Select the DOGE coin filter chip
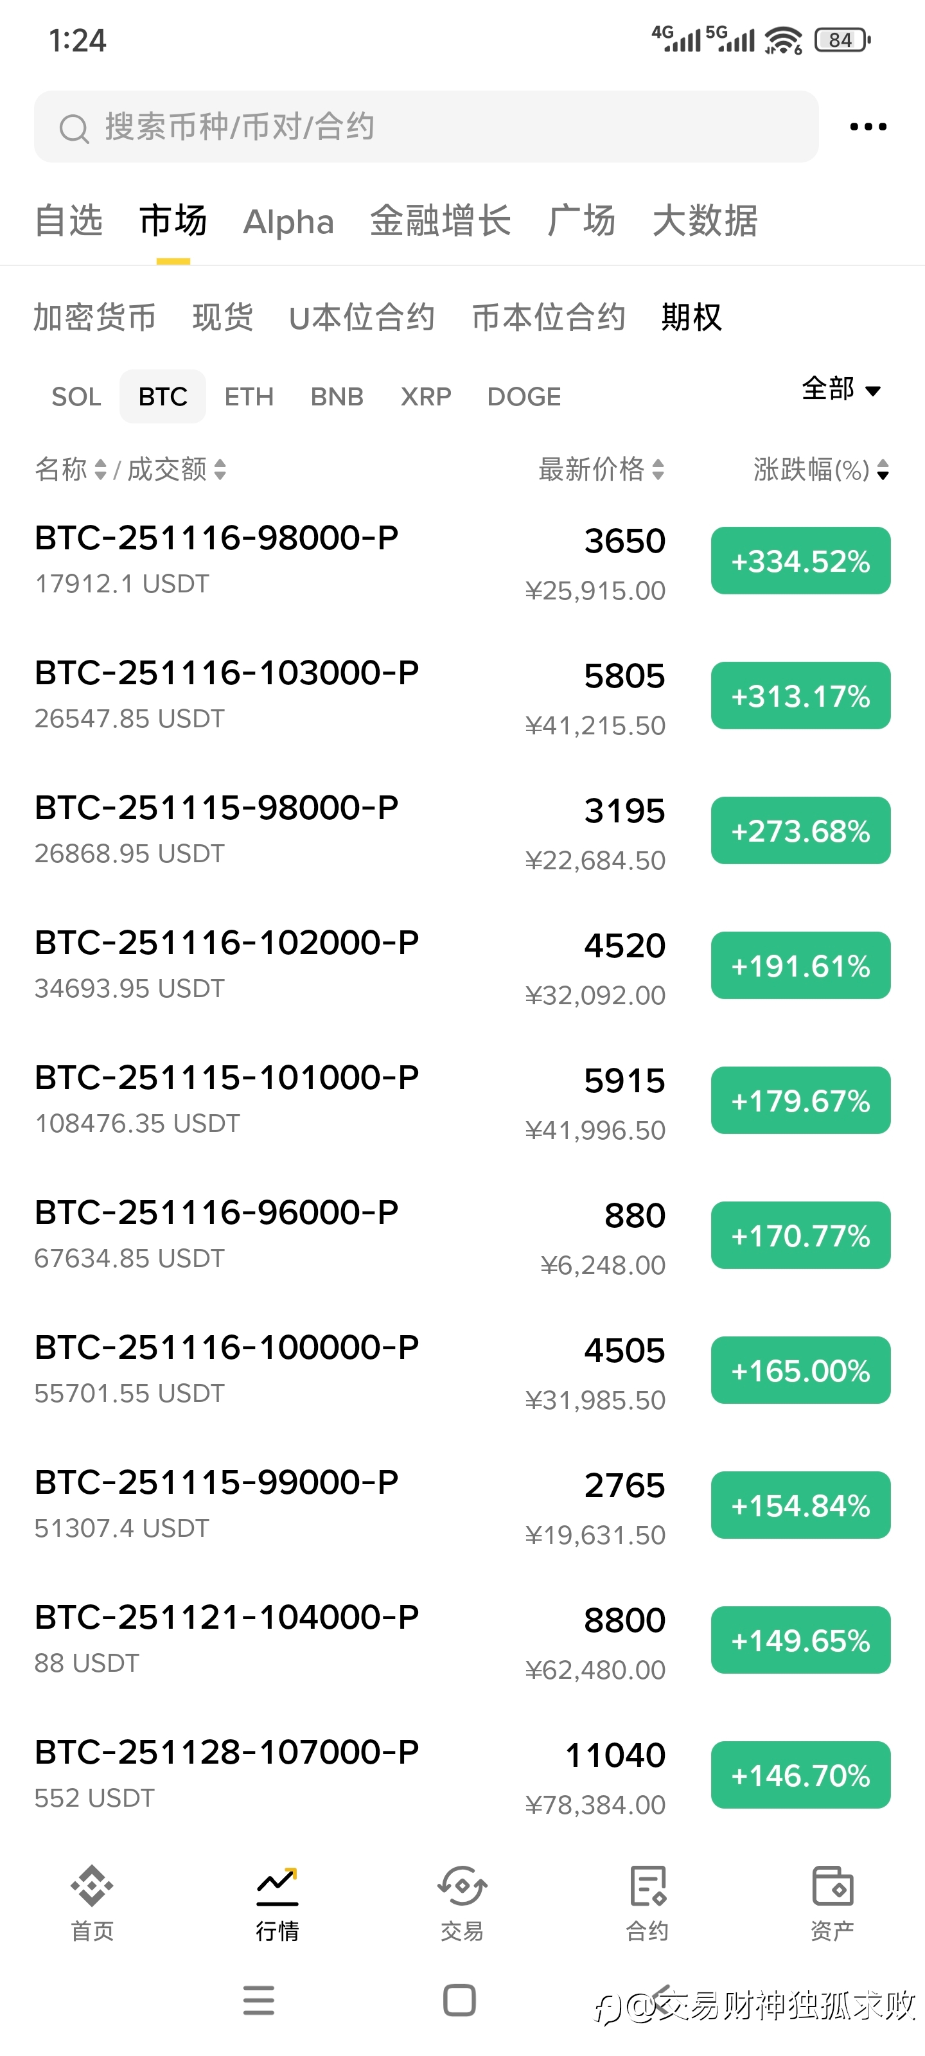Viewport: 925px width, 2056px height. [524, 396]
